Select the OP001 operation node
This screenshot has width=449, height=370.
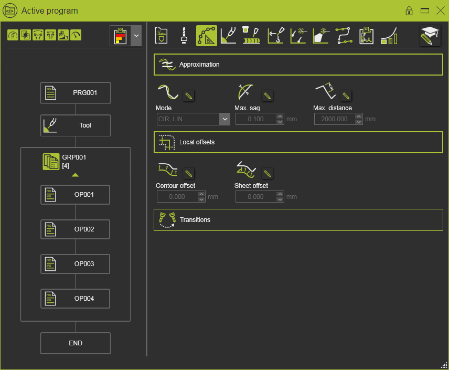[76, 195]
